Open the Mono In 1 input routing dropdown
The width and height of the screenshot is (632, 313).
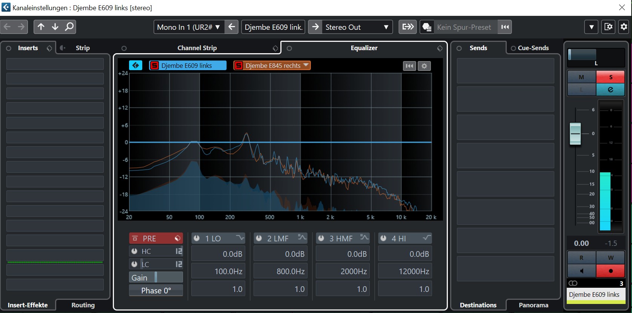pyautogui.click(x=189, y=27)
